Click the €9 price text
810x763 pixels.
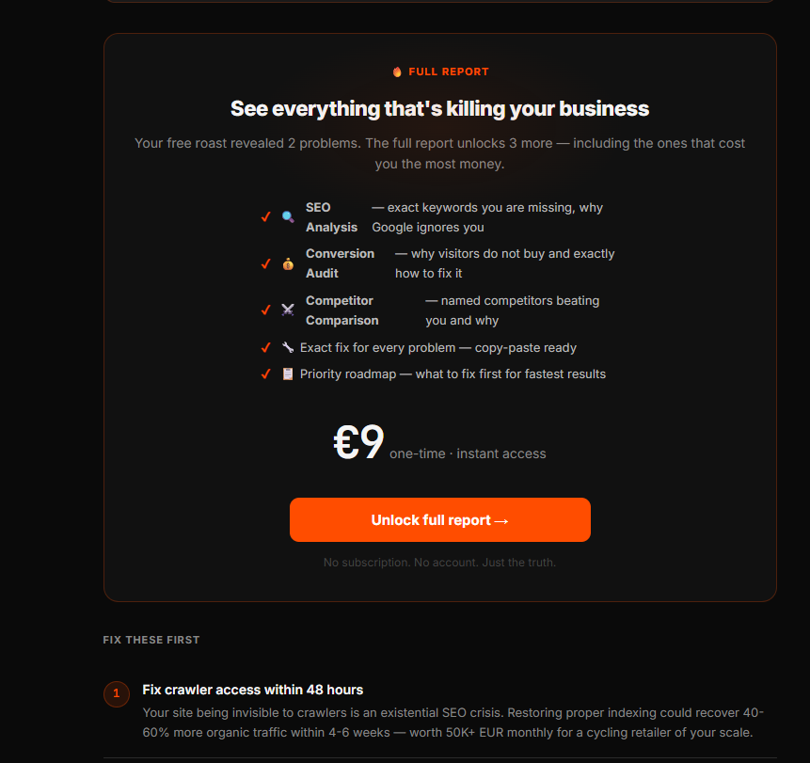point(358,441)
